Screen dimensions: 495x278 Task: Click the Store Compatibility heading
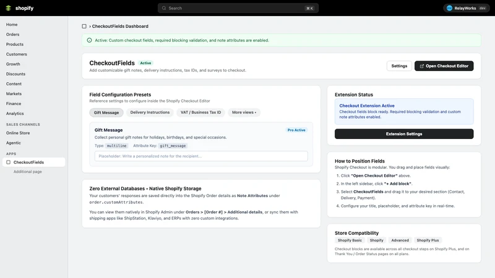(x=356, y=233)
